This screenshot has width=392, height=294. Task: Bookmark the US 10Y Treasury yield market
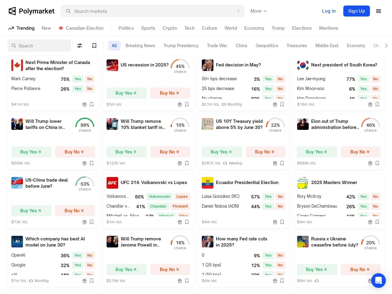click(282, 163)
